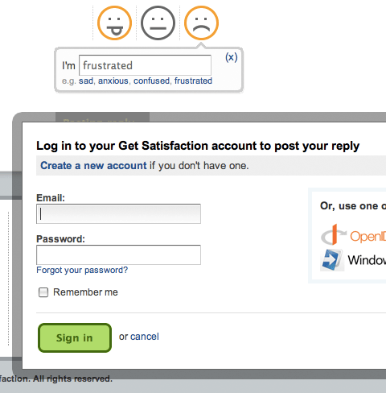Focus the Password input field

[118, 254]
